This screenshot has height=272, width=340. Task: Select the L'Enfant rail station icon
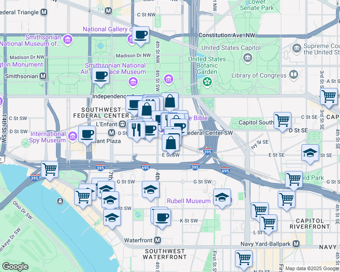click(122, 124)
